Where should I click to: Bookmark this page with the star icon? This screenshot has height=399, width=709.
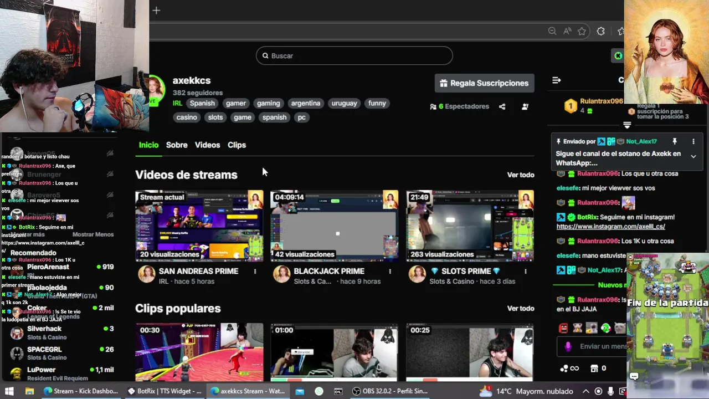[582, 32]
